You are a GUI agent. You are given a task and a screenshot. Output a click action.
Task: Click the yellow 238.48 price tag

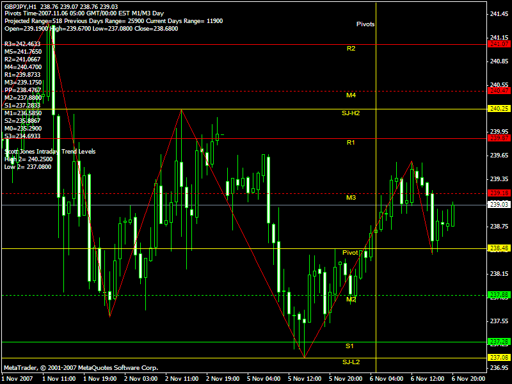click(498, 248)
